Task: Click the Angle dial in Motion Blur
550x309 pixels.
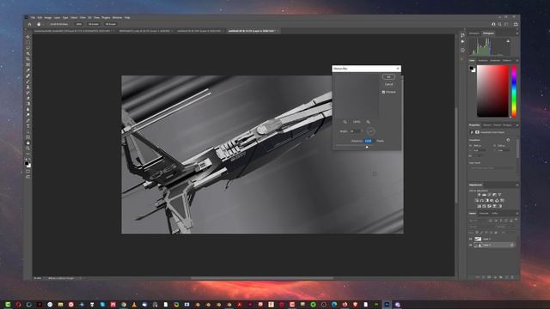Action: (x=370, y=131)
